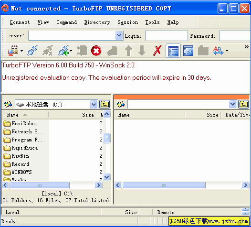This screenshot has height=227, width=251.
Task: Click the greyed new folder icon
Action: (203, 51)
